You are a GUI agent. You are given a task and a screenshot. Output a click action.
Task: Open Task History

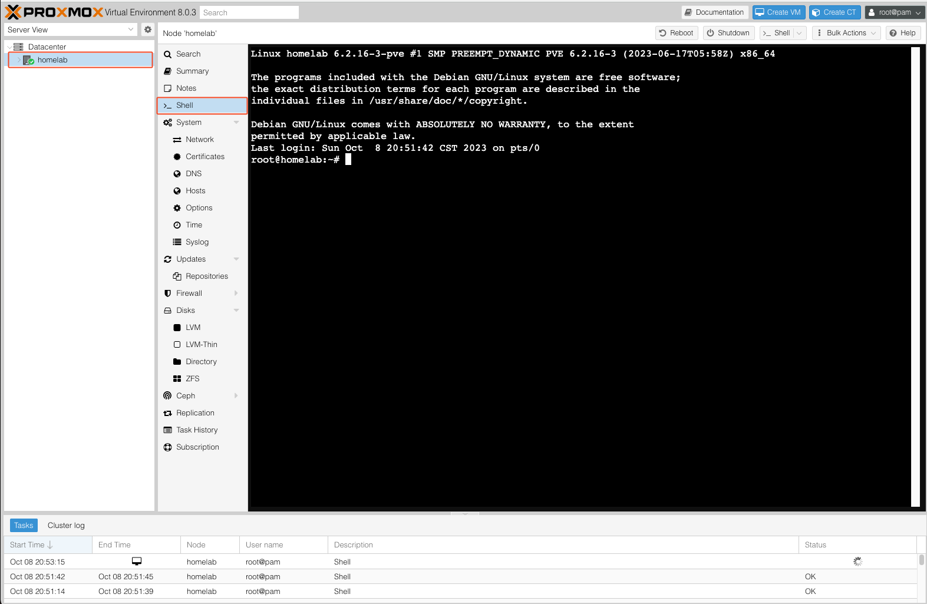202,430
